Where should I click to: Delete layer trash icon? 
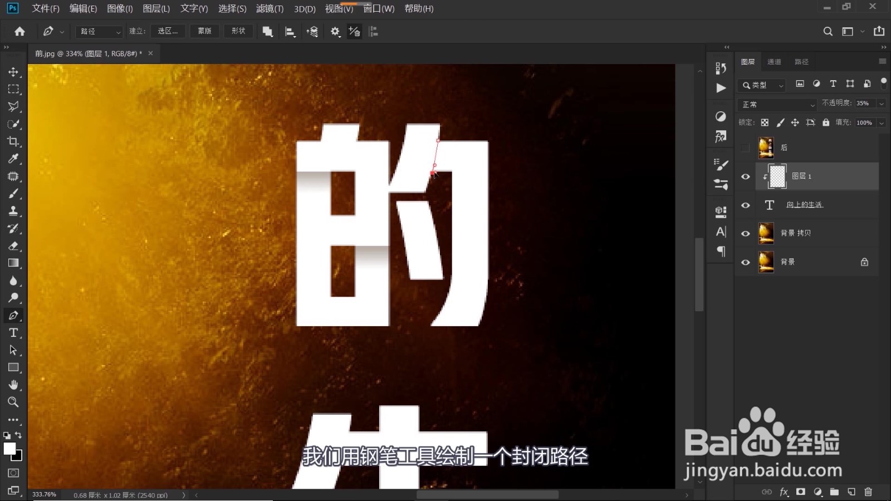coord(868,492)
